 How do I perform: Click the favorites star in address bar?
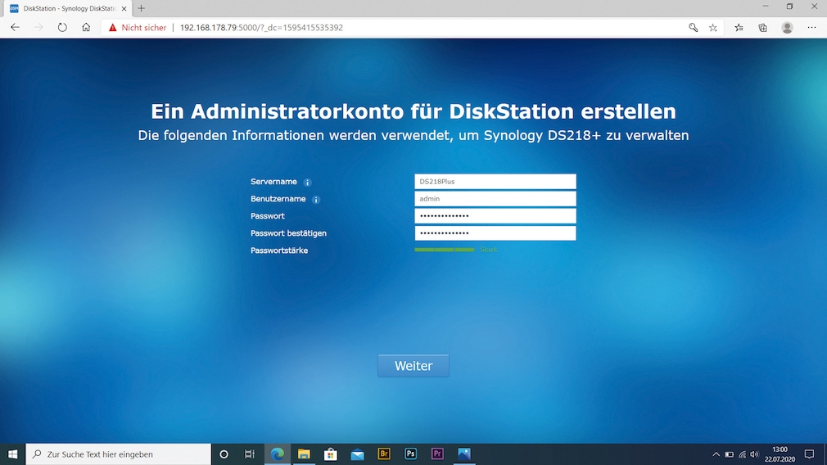click(x=713, y=27)
